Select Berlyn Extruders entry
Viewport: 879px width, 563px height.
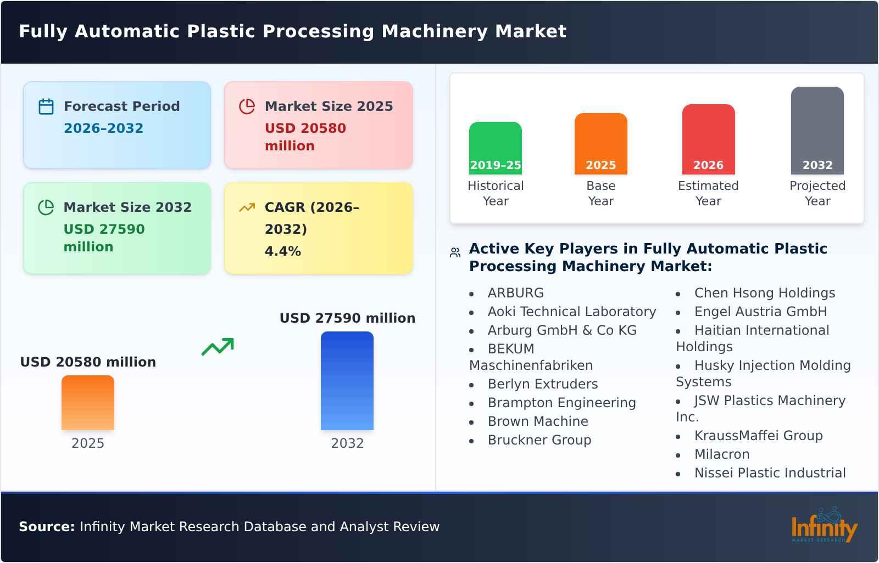(543, 384)
